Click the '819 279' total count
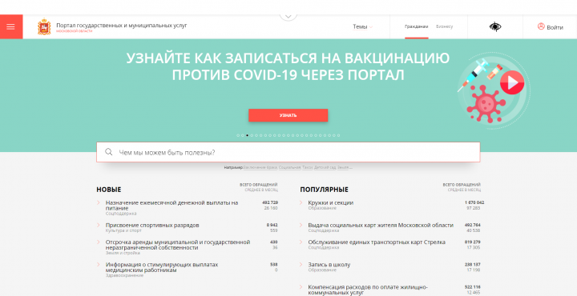577x296 pixels. tap(472, 242)
